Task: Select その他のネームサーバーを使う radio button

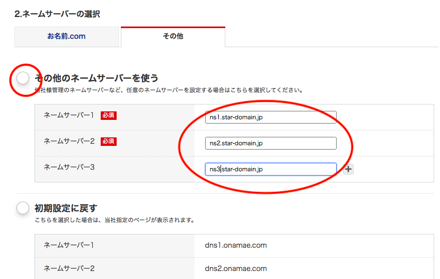Action: [x=23, y=78]
